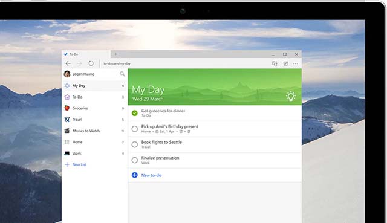Switch to the To-Do browser tab

pos(86,54)
